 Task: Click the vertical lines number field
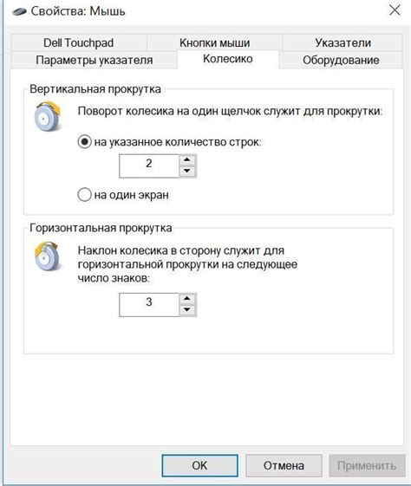pyautogui.click(x=149, y=165)
